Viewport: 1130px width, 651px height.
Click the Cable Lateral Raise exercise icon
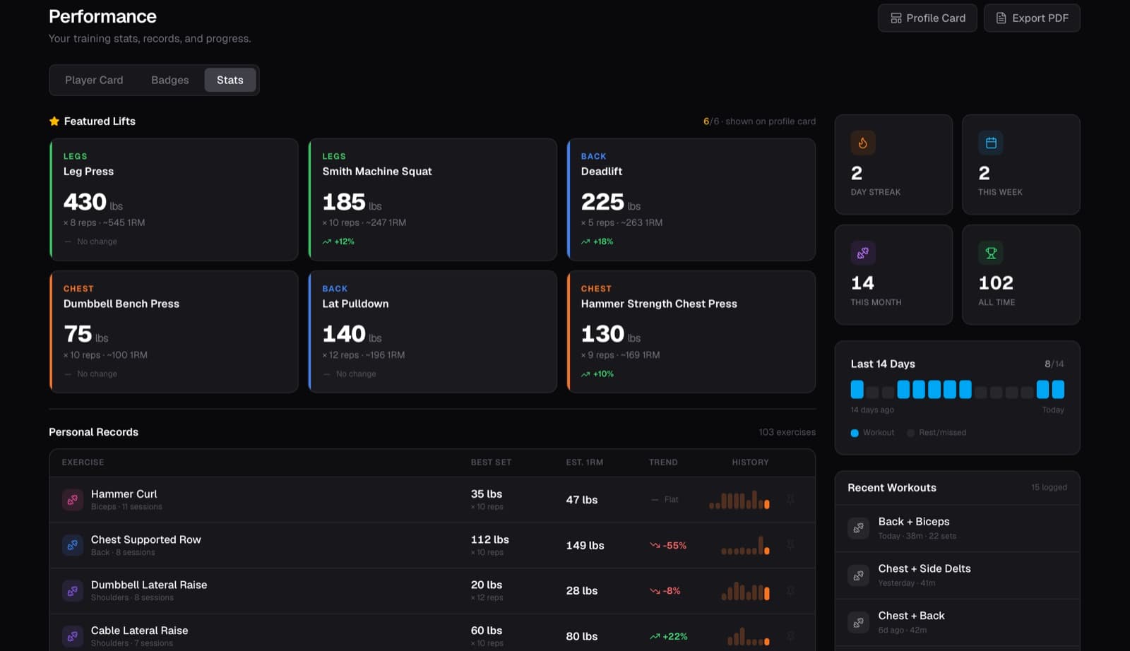(x=73, y=636)
